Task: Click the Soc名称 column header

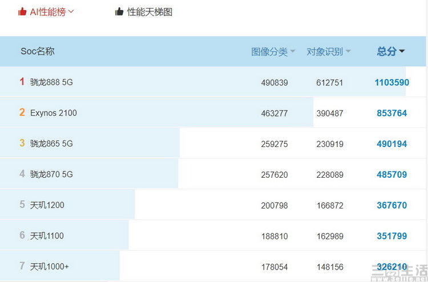Action: click(x=38, y=51)
